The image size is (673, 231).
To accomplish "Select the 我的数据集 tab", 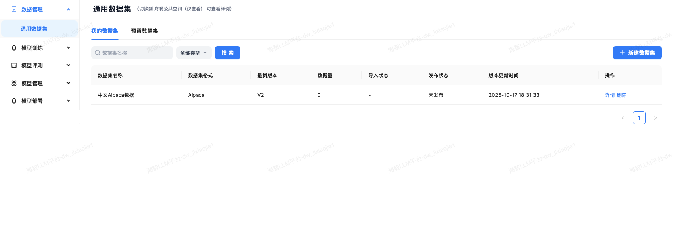I will pos(105,31).
